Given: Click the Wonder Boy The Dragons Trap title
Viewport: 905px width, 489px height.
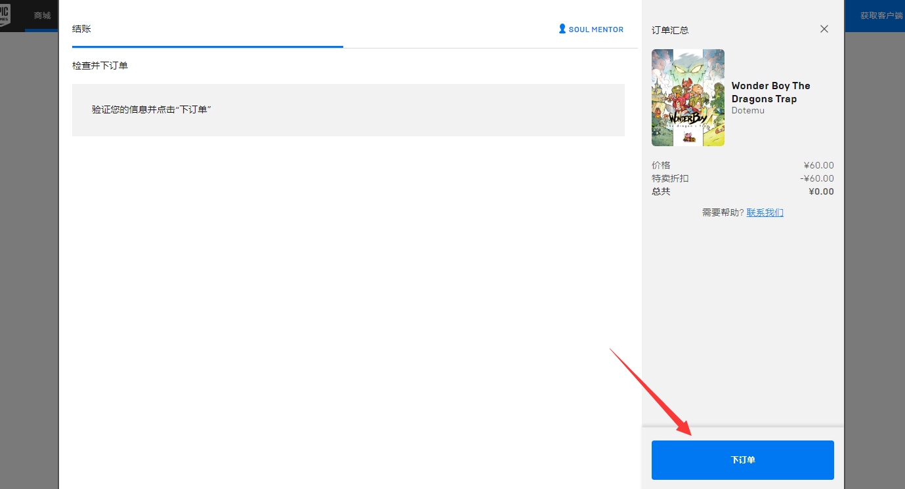Looking at the screenshot, I should point(771,92).
